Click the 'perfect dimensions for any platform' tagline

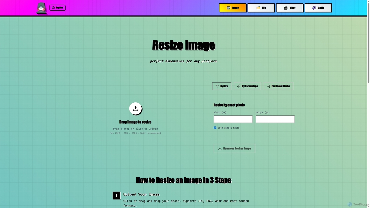click(184, 61)
